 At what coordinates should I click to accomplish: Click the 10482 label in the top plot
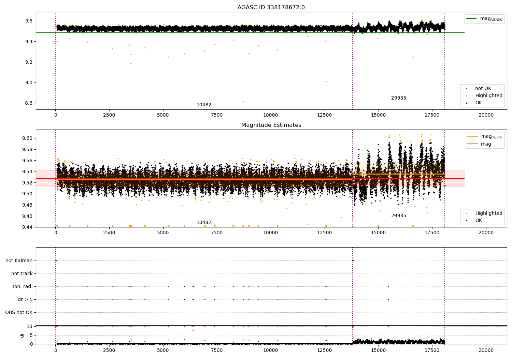click(x=204, y=105)
